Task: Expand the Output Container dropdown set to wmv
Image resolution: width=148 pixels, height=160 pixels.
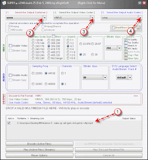Action: pos(45,18)
